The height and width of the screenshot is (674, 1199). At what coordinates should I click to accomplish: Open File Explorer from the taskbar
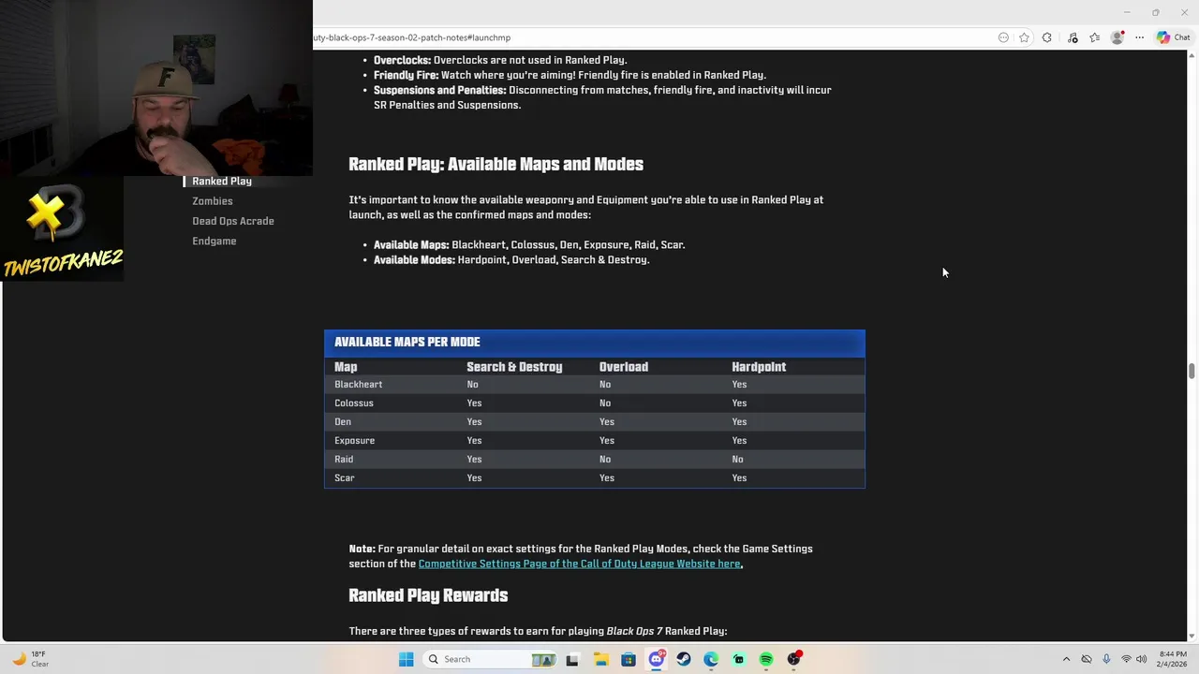tap(600, 659)
